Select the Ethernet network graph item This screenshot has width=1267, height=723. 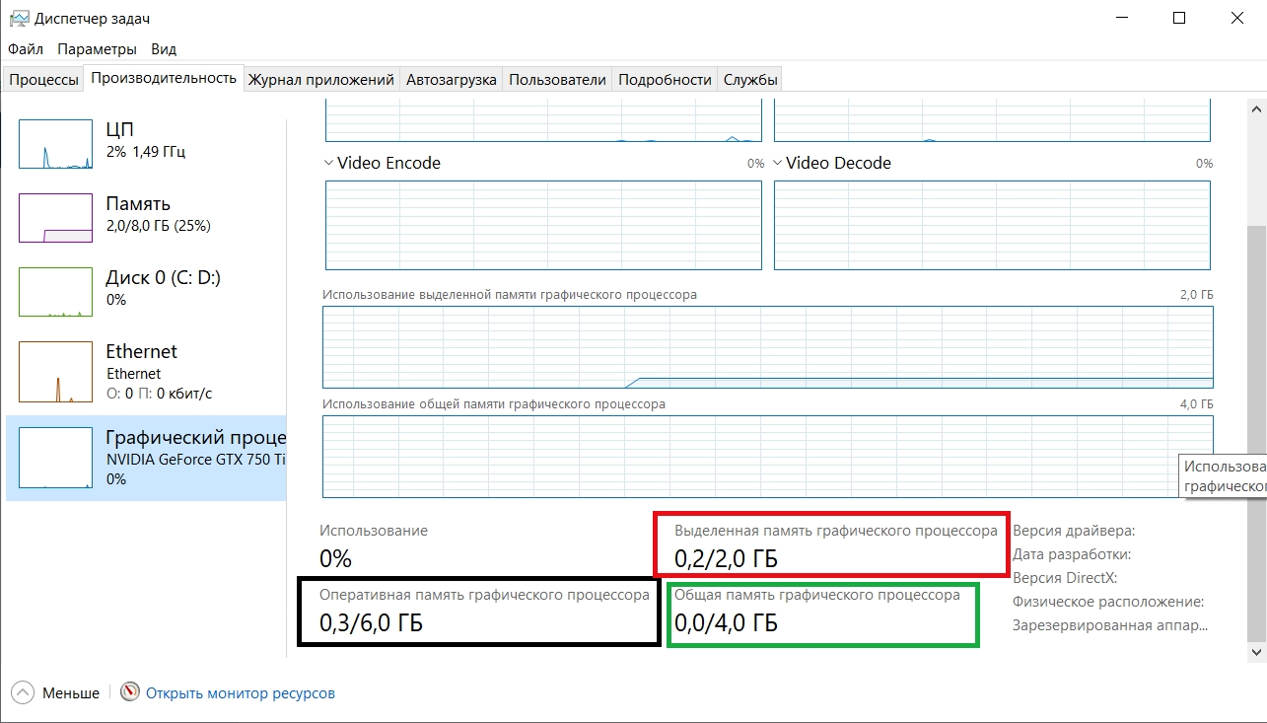[x=55, y=371]
